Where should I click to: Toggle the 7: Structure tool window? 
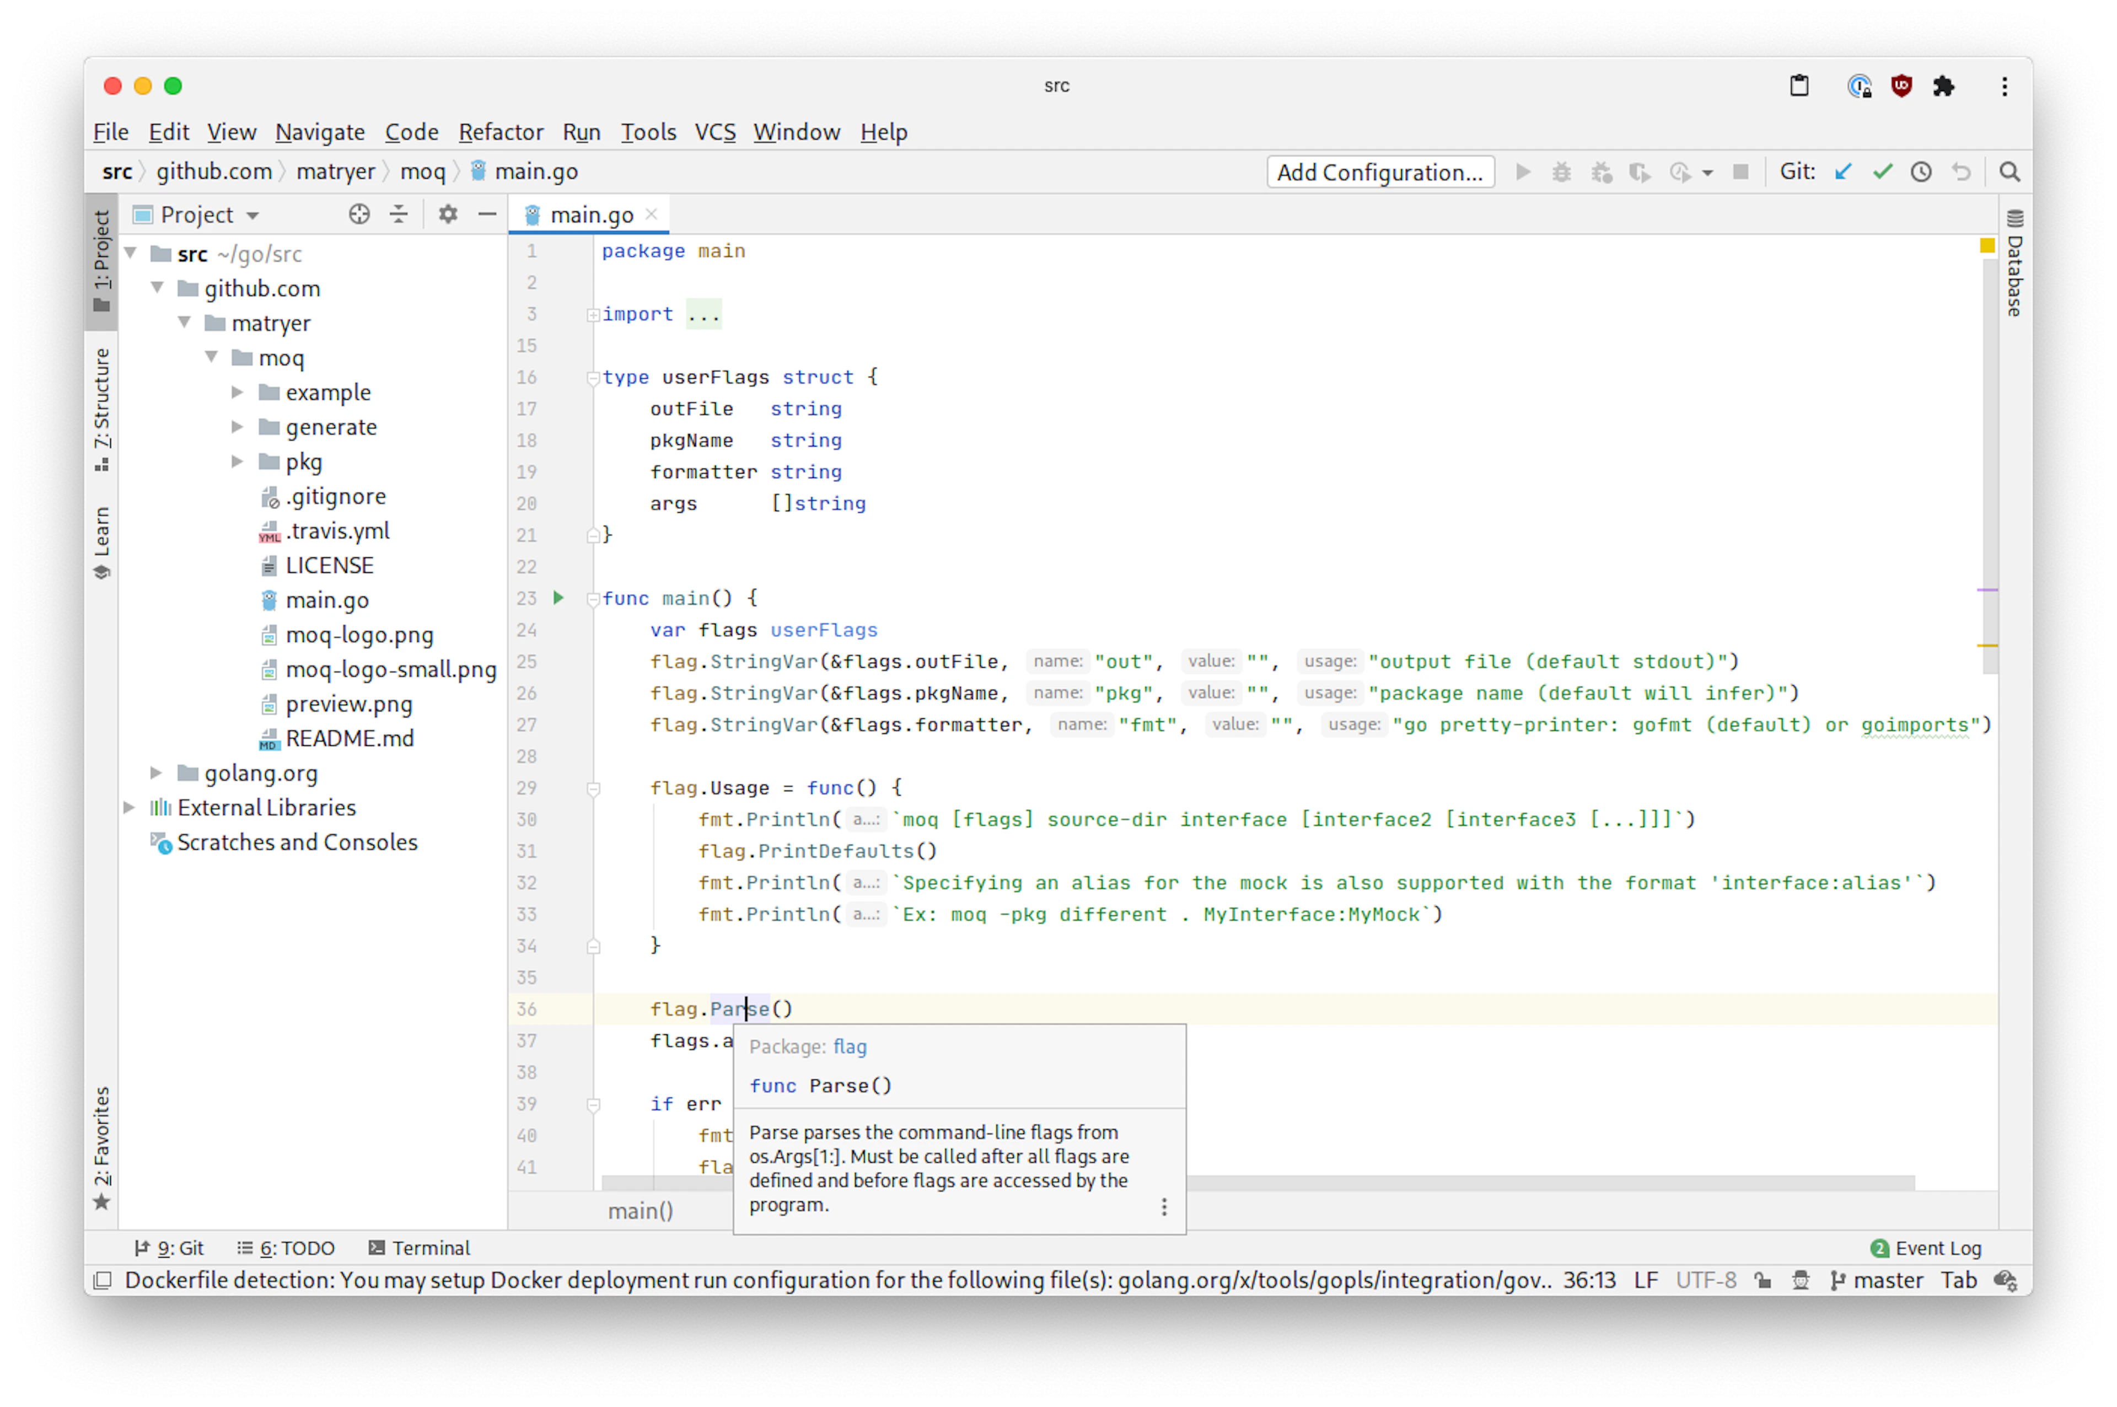point(101,409)
